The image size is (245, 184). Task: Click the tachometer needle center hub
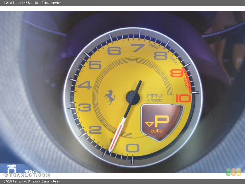[x=132, y=98]
